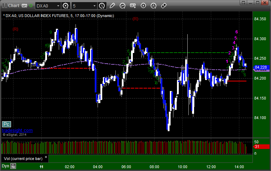
Task: Click the 04:00 time axis label
Action: [x=98, y=167]
